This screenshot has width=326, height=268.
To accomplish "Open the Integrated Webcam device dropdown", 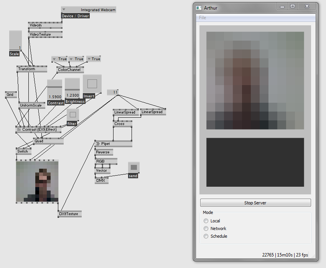I will click(x=64, y=10).
